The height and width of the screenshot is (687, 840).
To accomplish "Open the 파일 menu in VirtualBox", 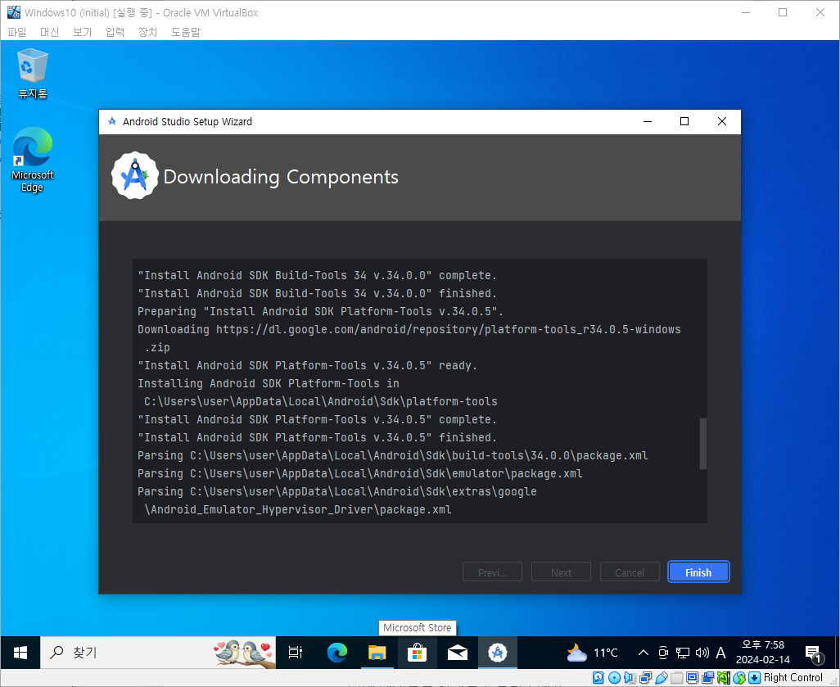I will (17, 32).
